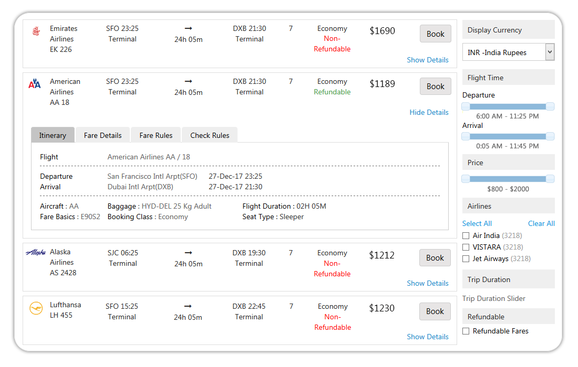This screenshot has height=367, width=578.
Task: Click Clear All to reset airline filters
Action: (x=541, y=223)
